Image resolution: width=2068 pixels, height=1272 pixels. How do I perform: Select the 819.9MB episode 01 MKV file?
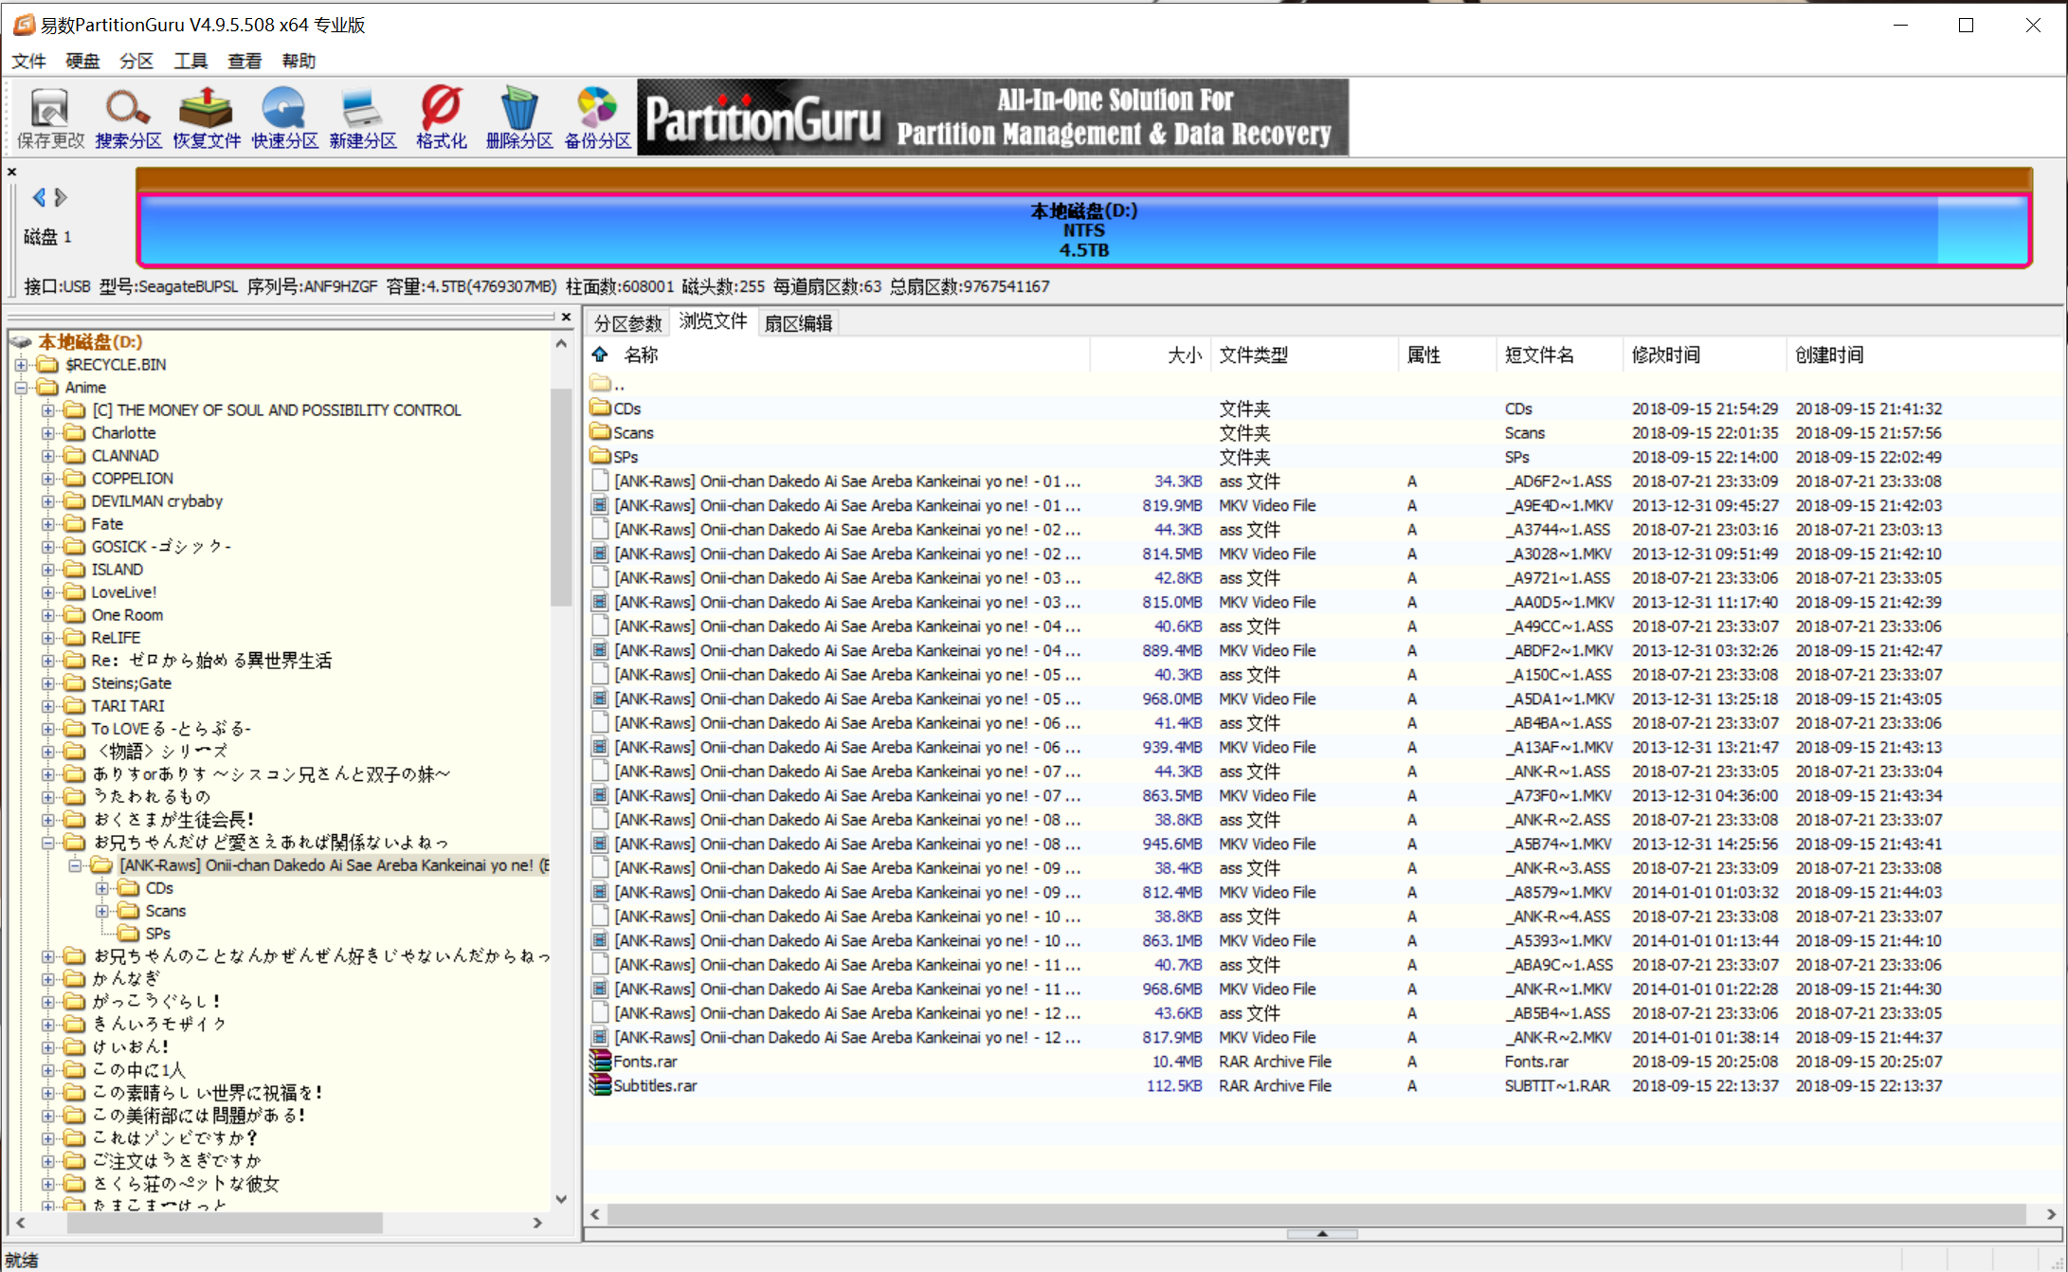click(x=836, y=505)
